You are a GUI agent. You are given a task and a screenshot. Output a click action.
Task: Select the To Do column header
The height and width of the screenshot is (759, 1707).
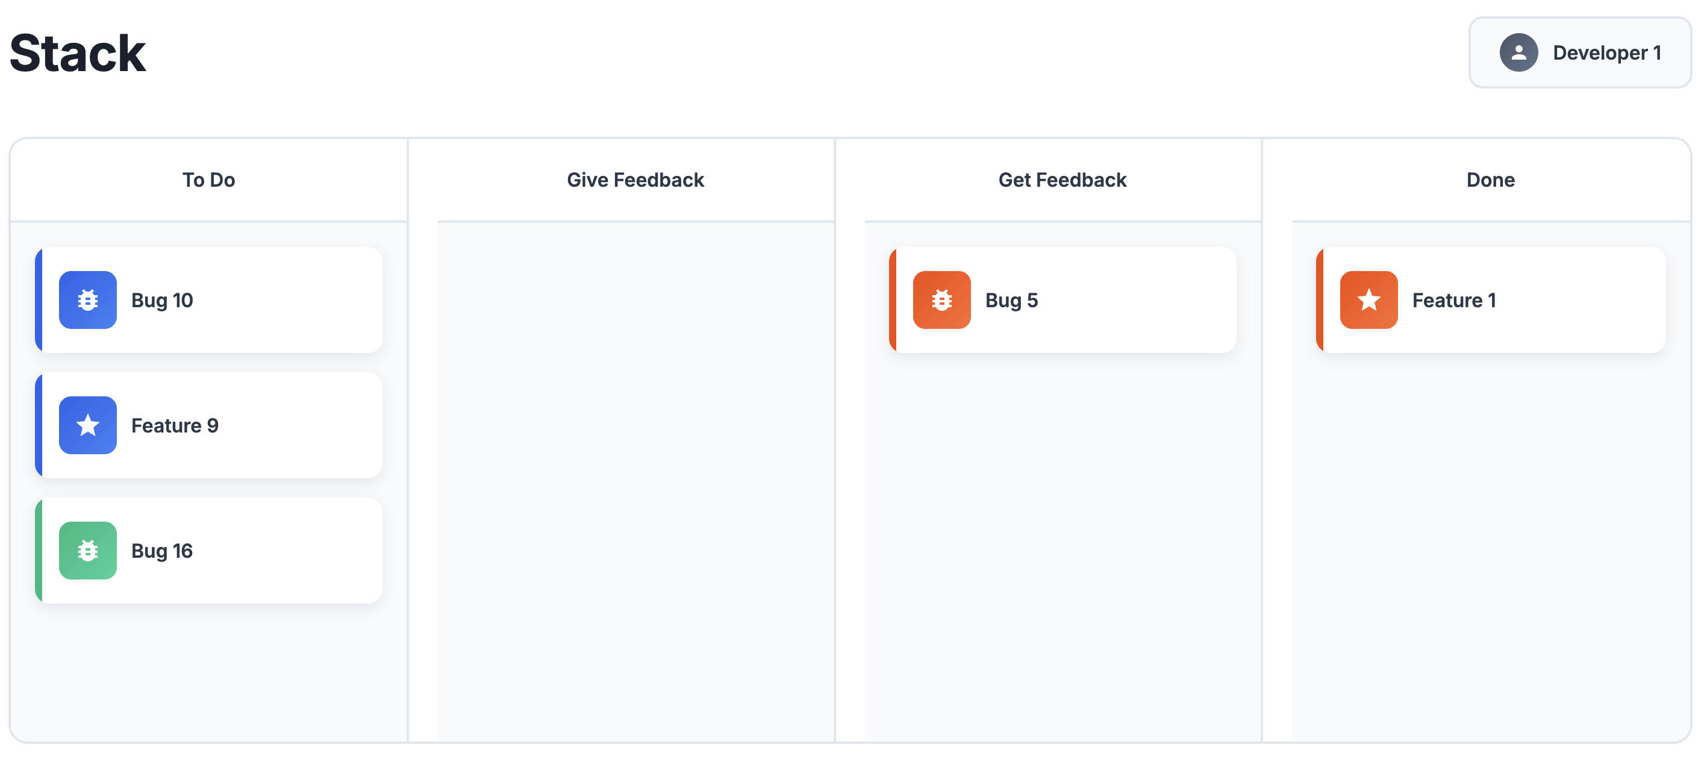pyautogui.click(x=209, y=180)
